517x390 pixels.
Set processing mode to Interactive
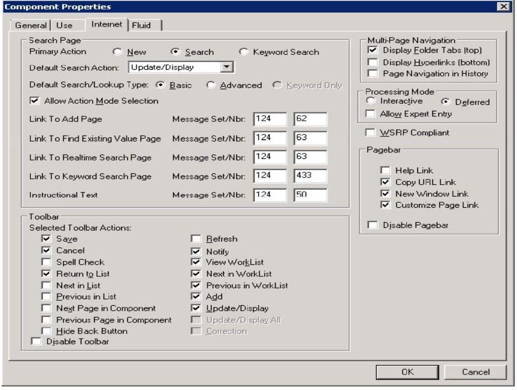(371, 101)
